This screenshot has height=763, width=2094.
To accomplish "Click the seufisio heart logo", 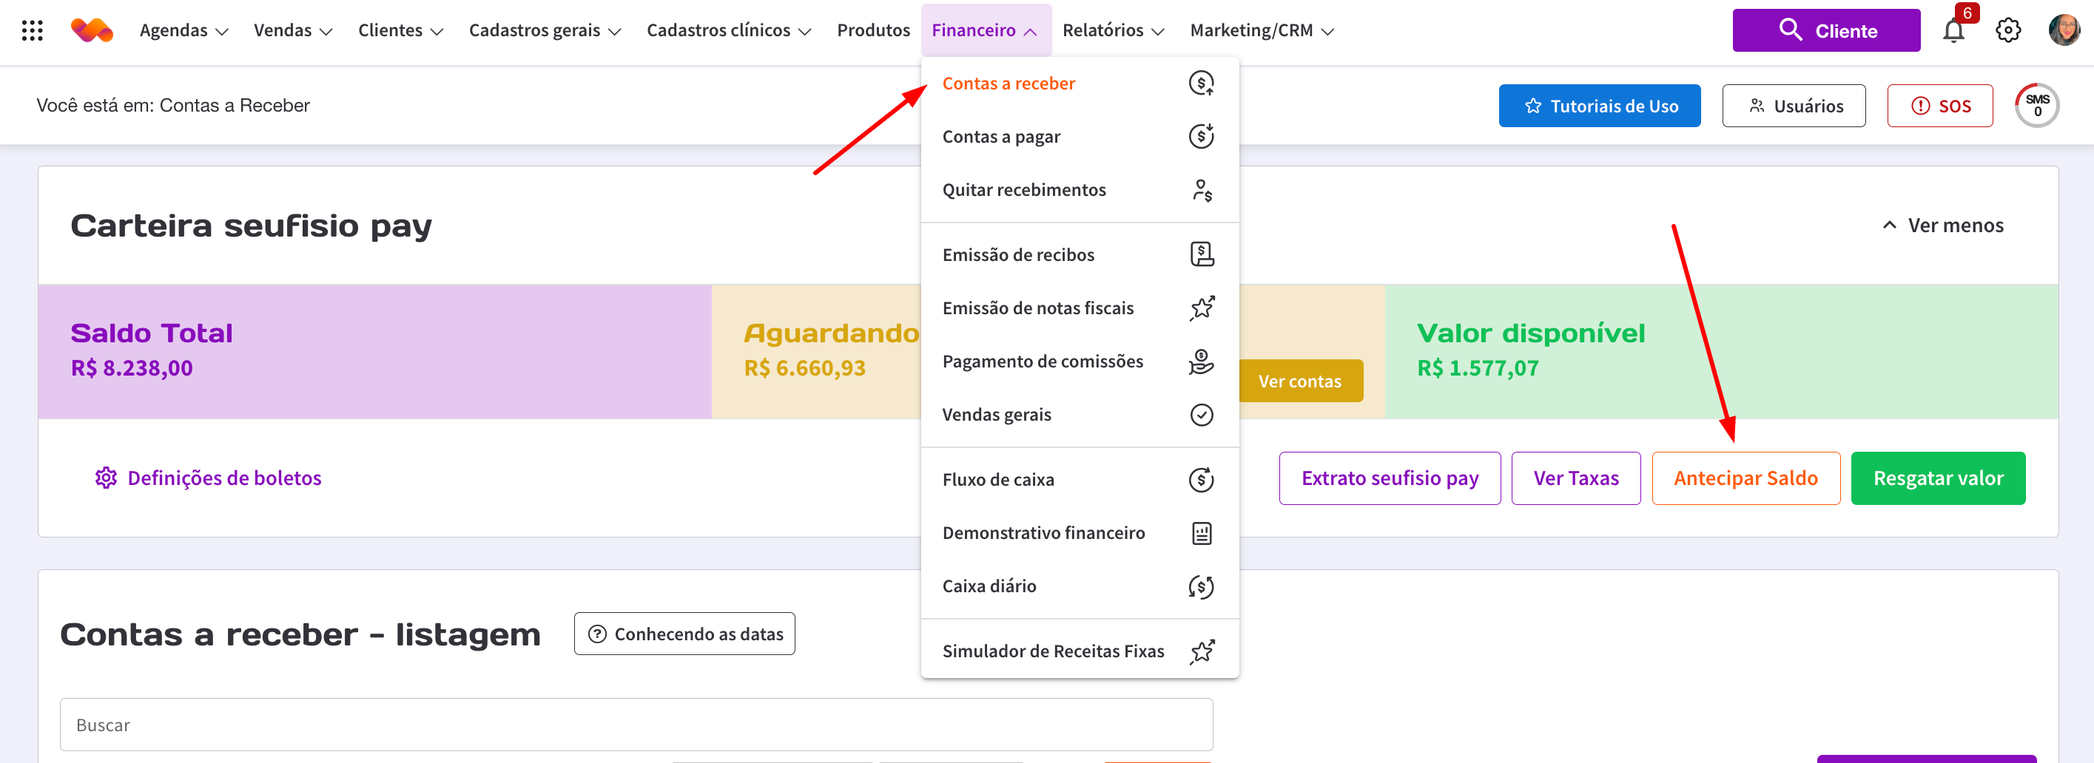I will [x=92, y=31].
